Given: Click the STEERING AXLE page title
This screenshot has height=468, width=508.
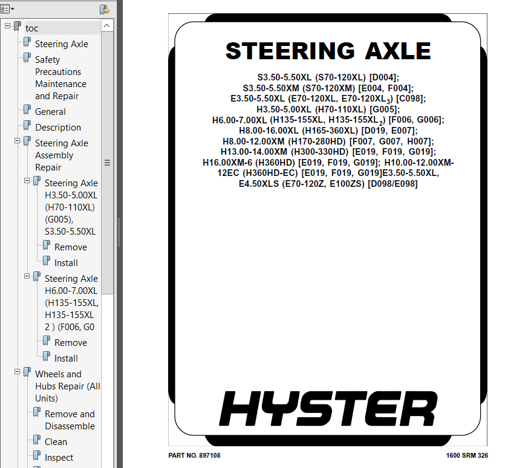Looking at the screenshot, I should pyautogui.click(x=328, y=51).
